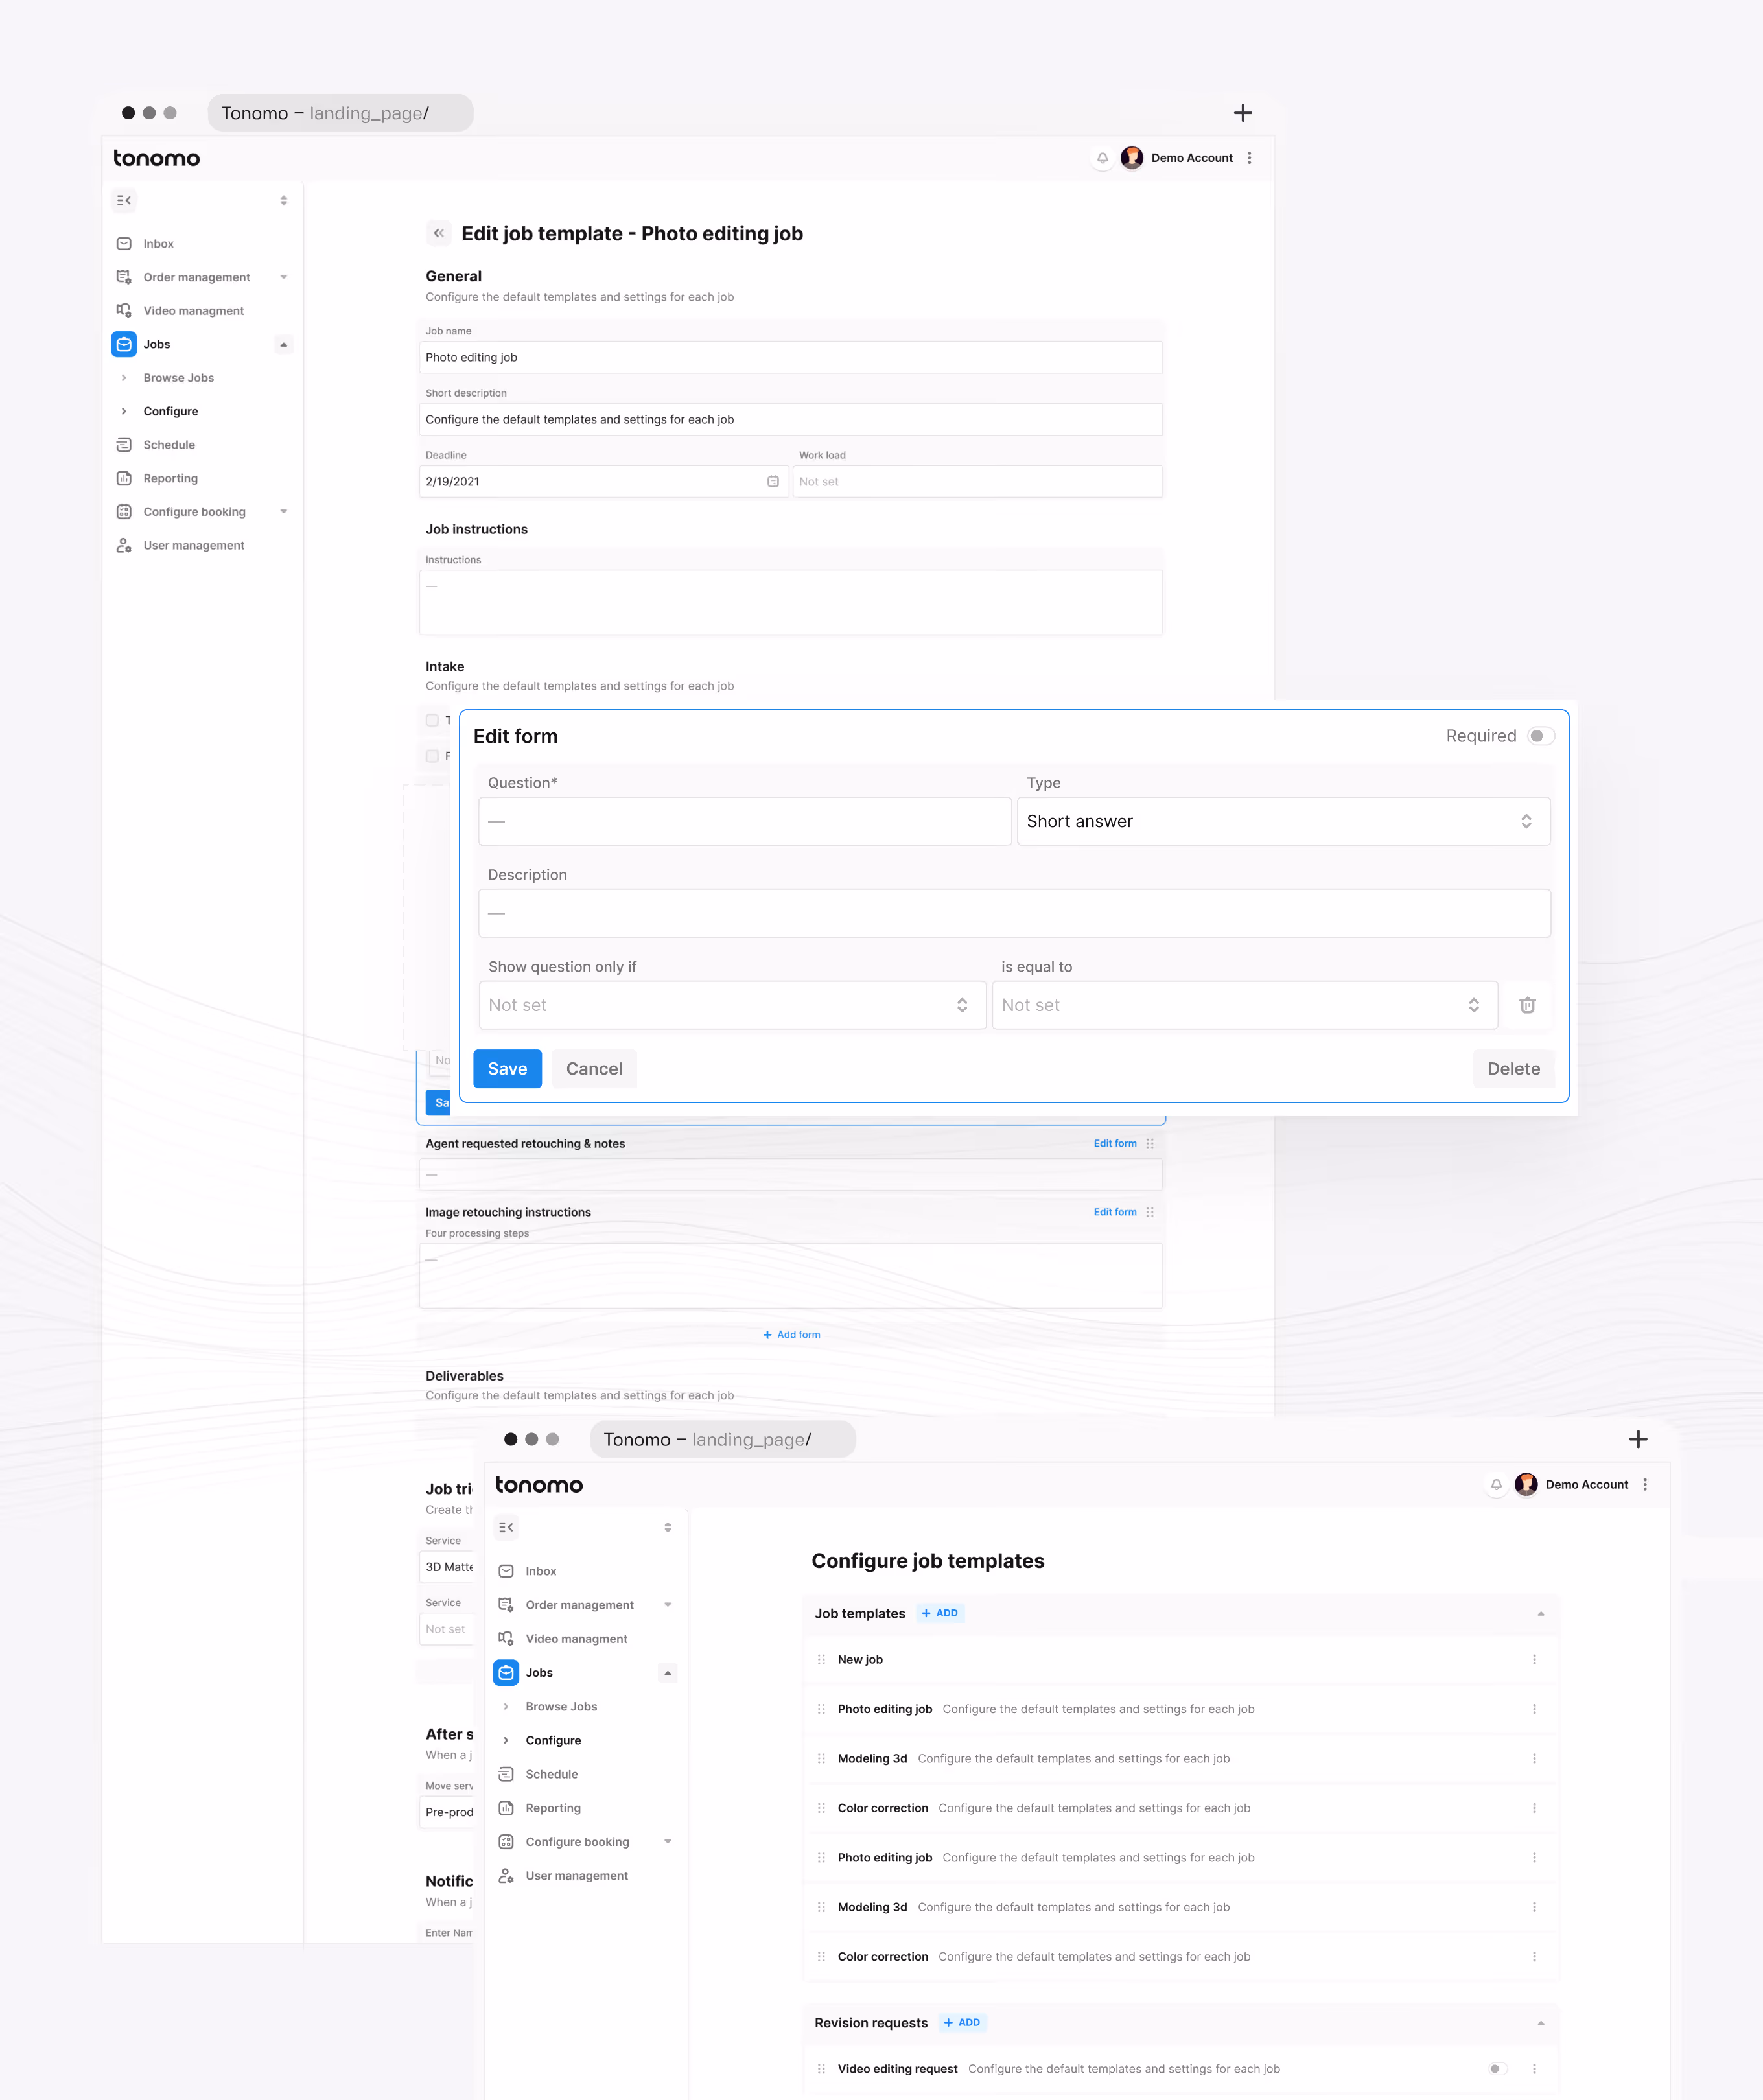The width and height of the screenshot is (1763, 2100).
Task: Click the blue Save button in Edit form
Action: pyautogui.click(x=507, y=1069)
